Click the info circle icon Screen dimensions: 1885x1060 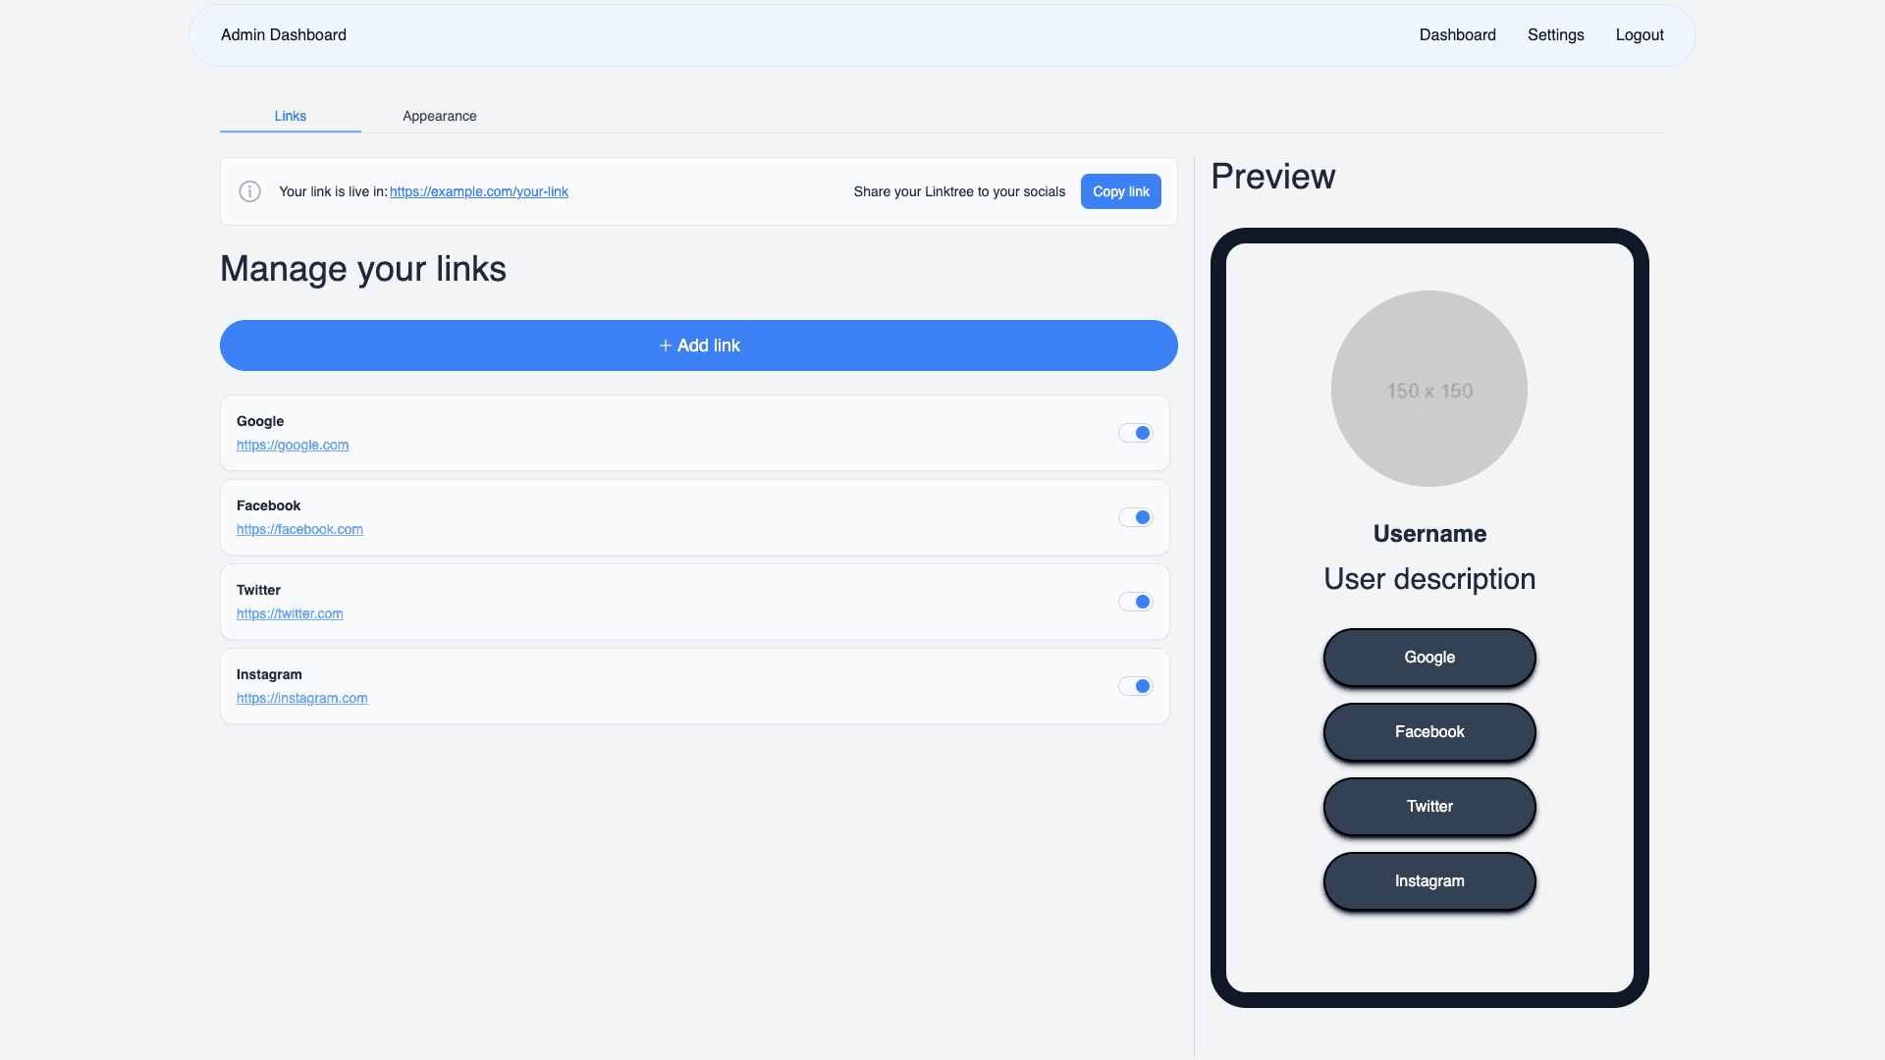pyautogui.click(x=249, y=191)
